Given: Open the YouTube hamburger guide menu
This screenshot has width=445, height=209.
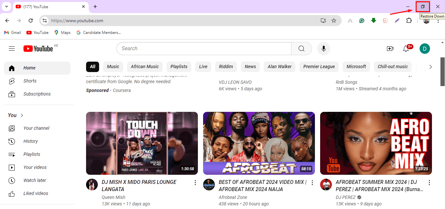Looking at the screenshot, I should click(x=12, y=49).
